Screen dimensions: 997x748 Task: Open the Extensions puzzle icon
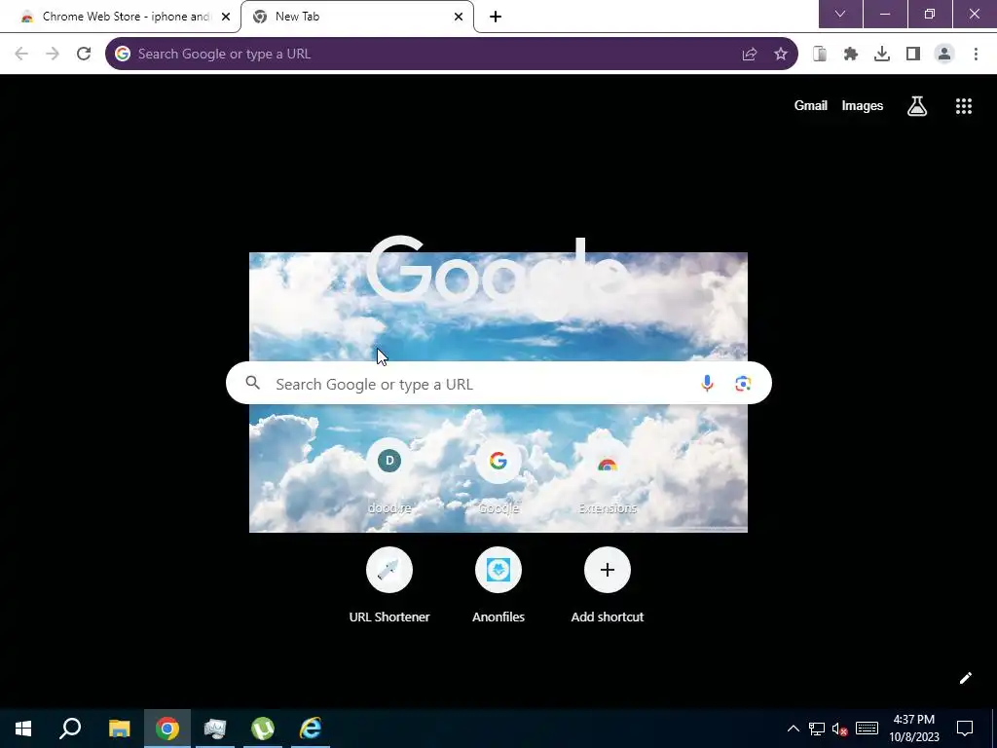pos(851,55)
